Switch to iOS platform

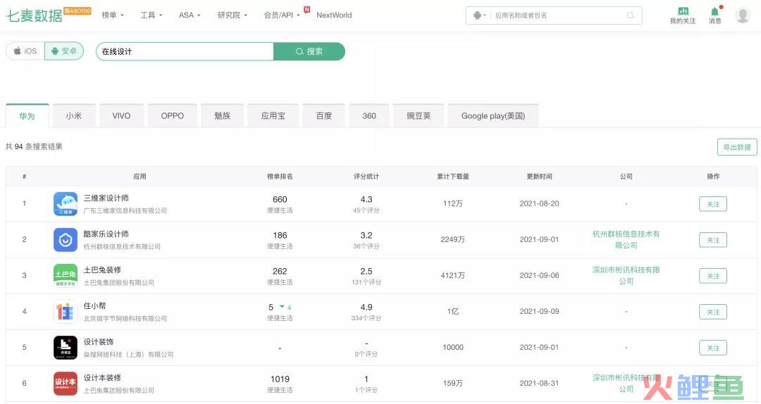click(x=25, y=51)
